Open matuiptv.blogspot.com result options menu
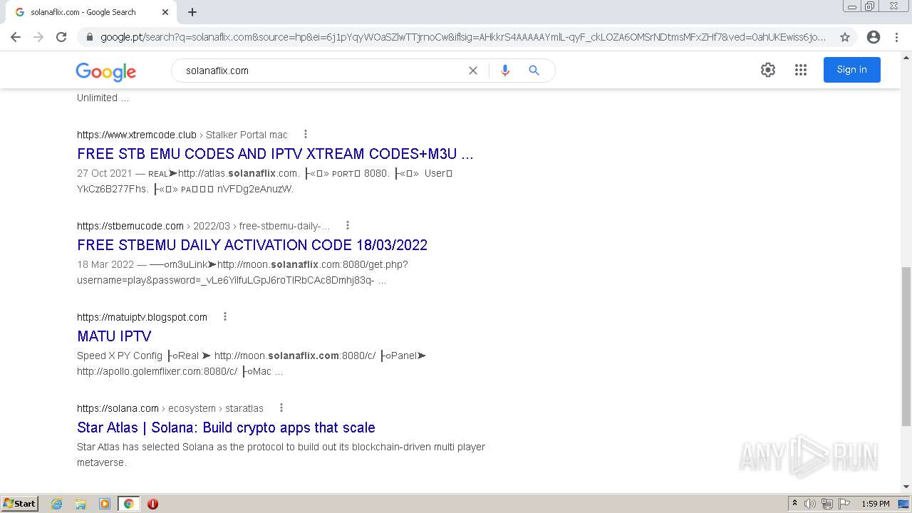The height and width of the screenshot is (513, 912). 225,316
